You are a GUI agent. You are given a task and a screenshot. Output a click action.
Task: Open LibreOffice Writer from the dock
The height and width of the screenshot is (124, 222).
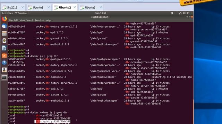point(4,48)
